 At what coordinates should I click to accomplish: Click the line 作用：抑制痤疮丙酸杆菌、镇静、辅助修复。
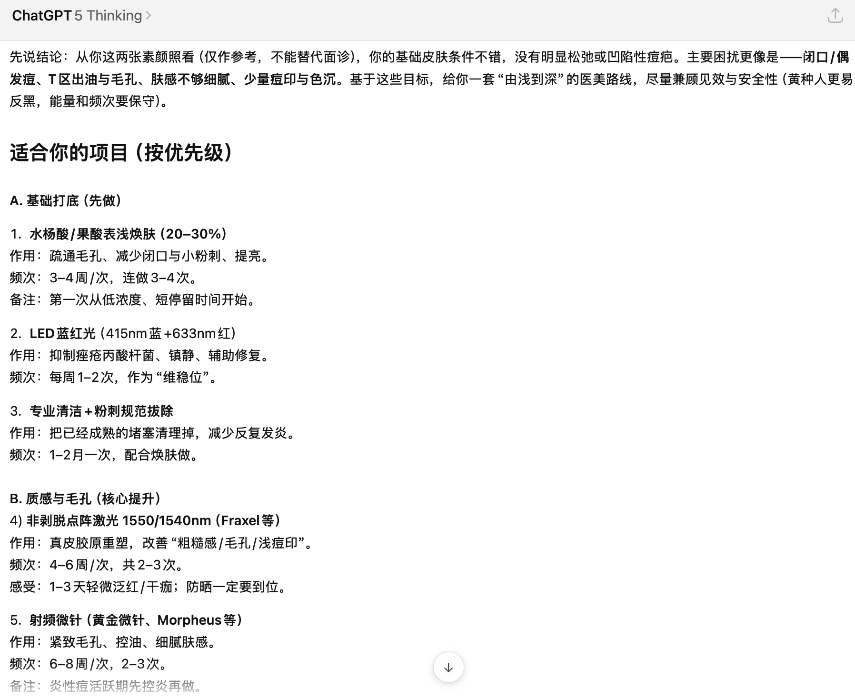pos(141,355)
